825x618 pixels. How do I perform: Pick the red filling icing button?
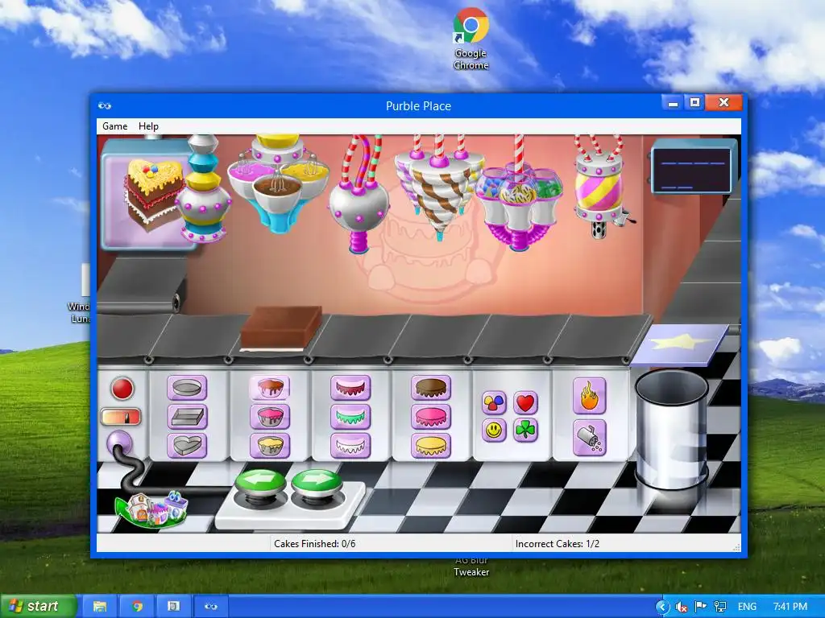[x=350, y=389]
